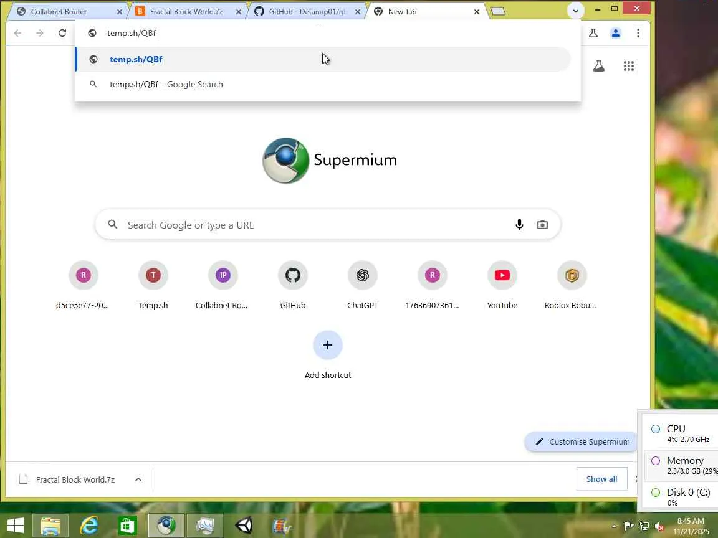The width and height of the screenshot is (718, 538).
Task: Switch to the Fractal Block World.7z tab
Action: [x=186, y=12]
